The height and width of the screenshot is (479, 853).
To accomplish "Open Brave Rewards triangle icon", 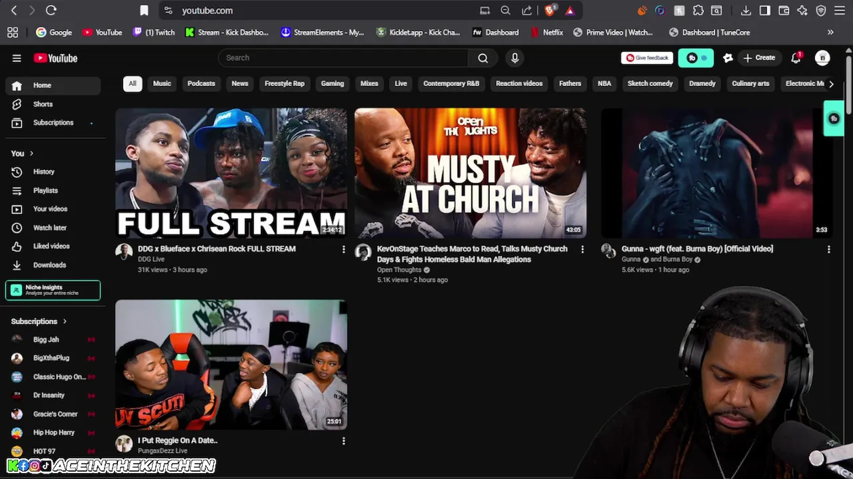I will click(x=570, y=11).
